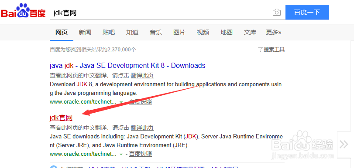Expand dropdown arrow beside first oracle.com URL

point(121,102)
